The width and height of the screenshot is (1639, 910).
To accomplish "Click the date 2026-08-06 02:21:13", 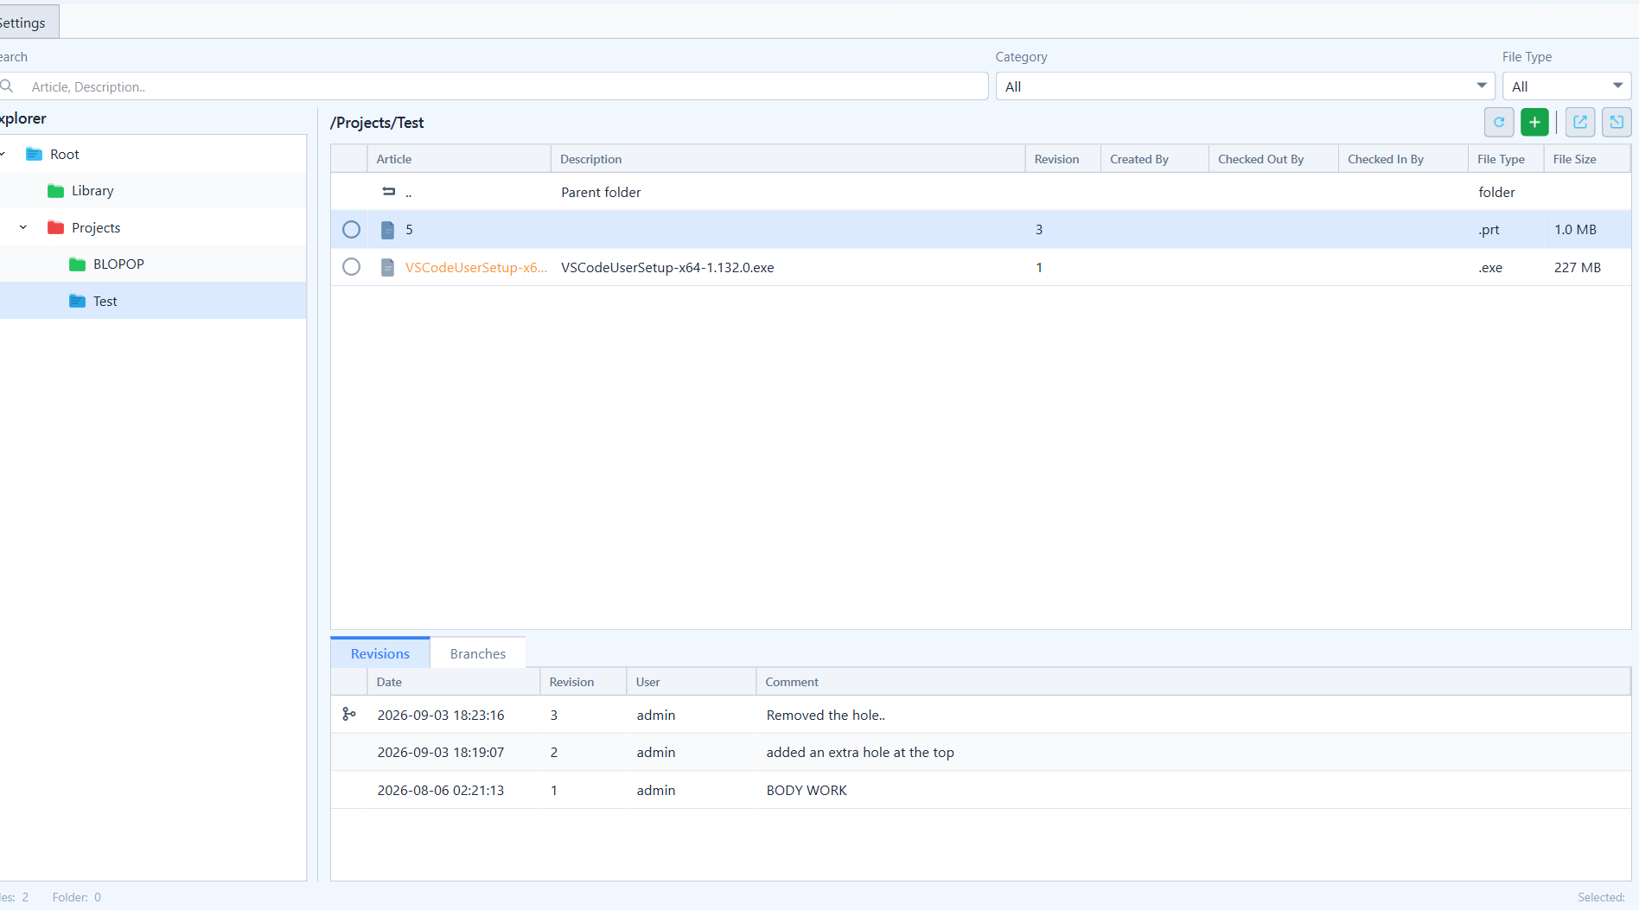I will tap(441, 791).
